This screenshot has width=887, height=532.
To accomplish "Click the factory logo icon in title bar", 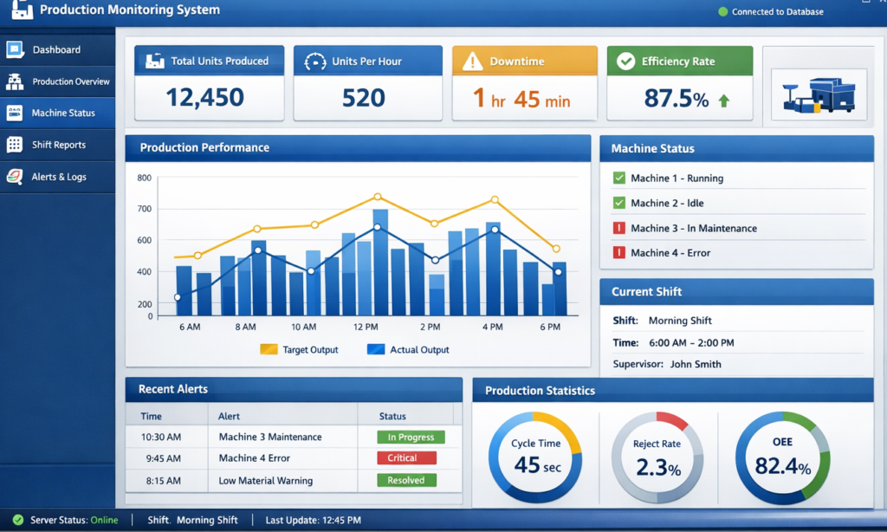I will (x=21, y=11).
